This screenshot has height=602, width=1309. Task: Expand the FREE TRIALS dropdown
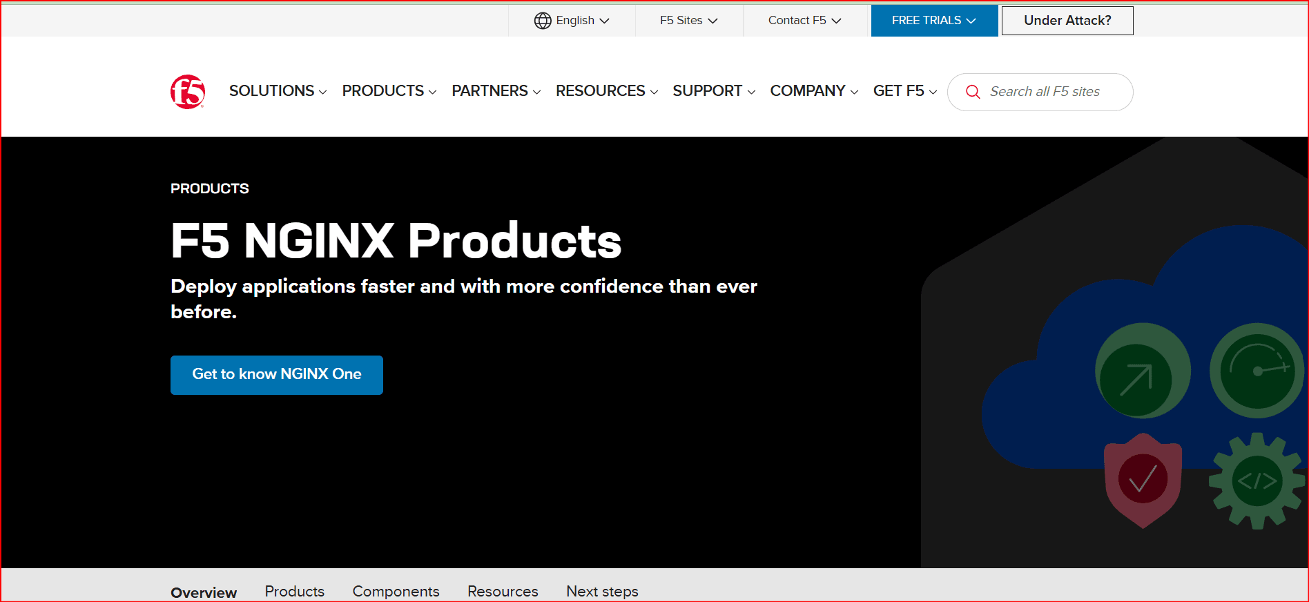coord(933,21)
